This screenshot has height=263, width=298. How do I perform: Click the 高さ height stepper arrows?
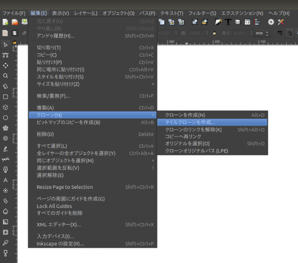251,33
